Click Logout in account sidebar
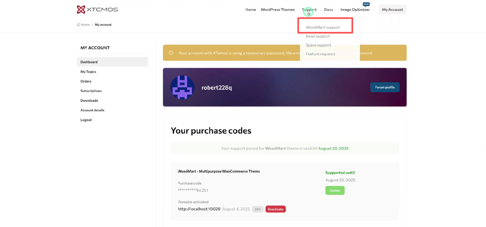486x227 pixels. (86, 120)
